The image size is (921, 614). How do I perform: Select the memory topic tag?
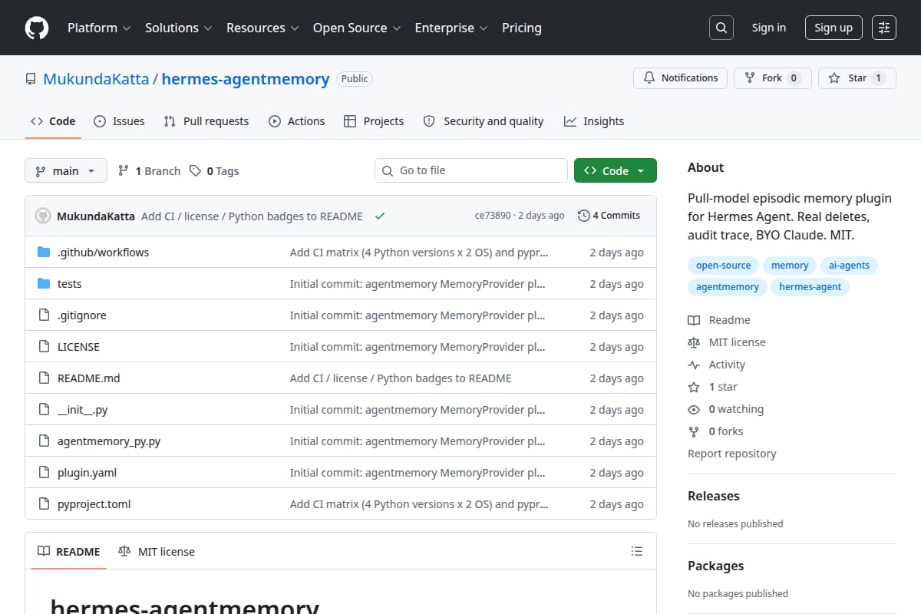[790, 266]
